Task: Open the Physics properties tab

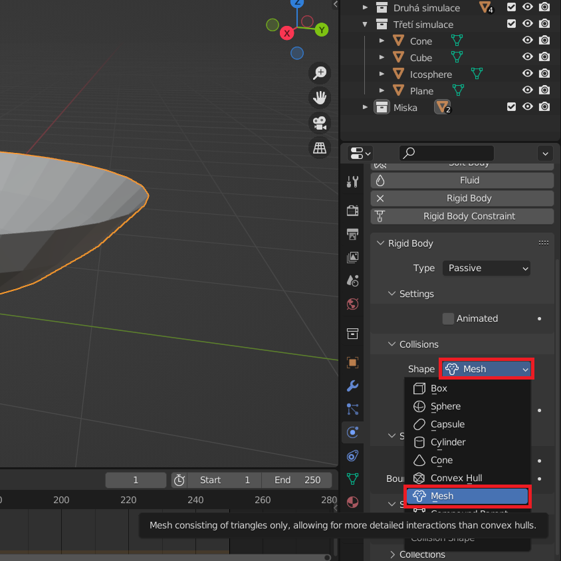Action: [352, 433]
